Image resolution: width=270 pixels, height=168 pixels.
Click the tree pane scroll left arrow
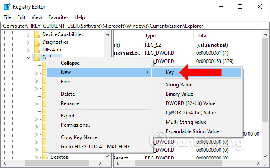(5, 163)
